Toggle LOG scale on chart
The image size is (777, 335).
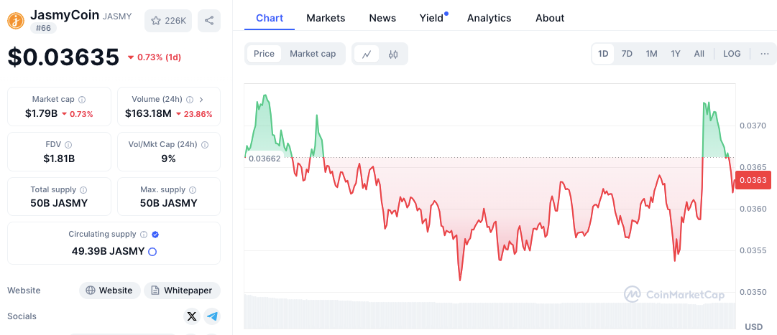click(x=732, y=54)
